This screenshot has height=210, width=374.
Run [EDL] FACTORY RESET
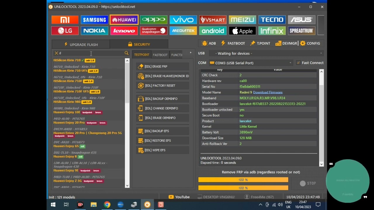pos(162,86)
